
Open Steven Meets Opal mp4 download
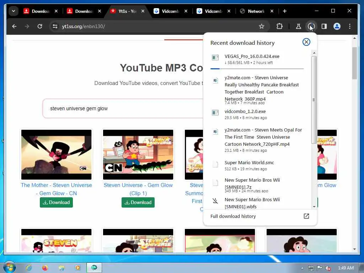257,140
